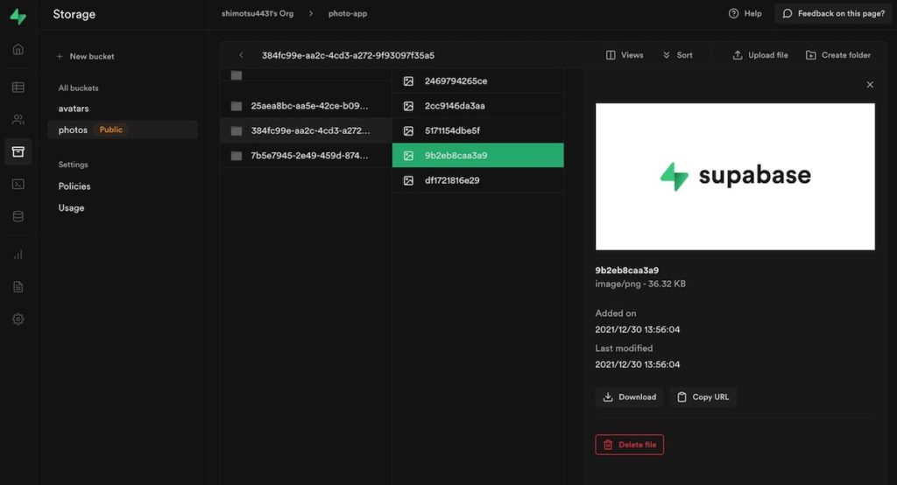Click Upload file button

click(x=760, y=55)
